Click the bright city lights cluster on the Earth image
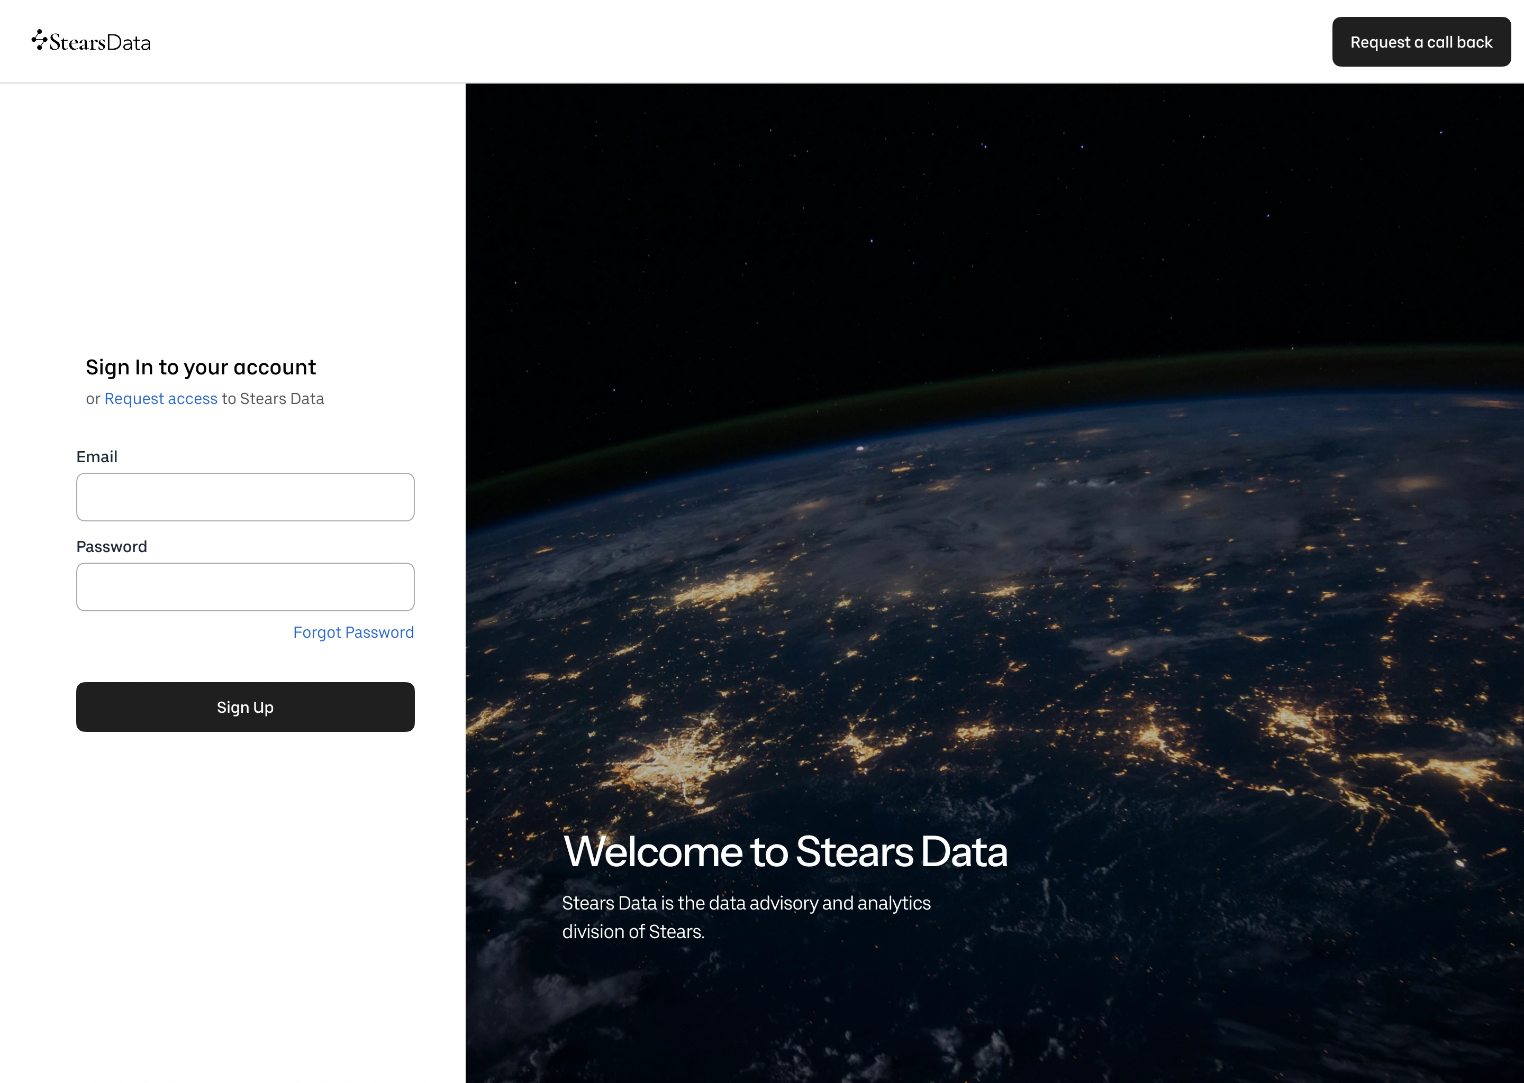The image size is (1524, 1083). pos(674,764)
